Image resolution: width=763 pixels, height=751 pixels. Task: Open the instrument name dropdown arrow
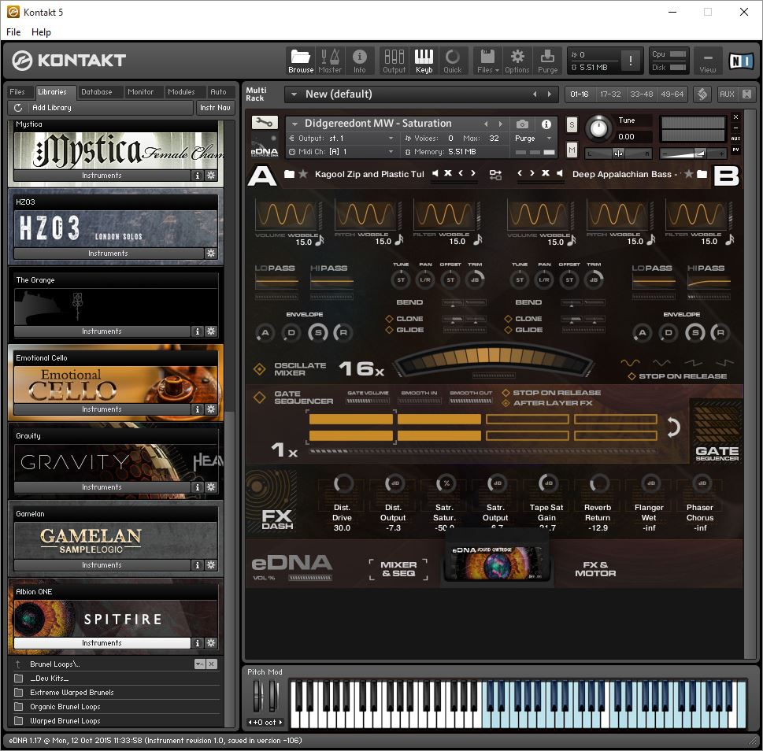[294, 124]
